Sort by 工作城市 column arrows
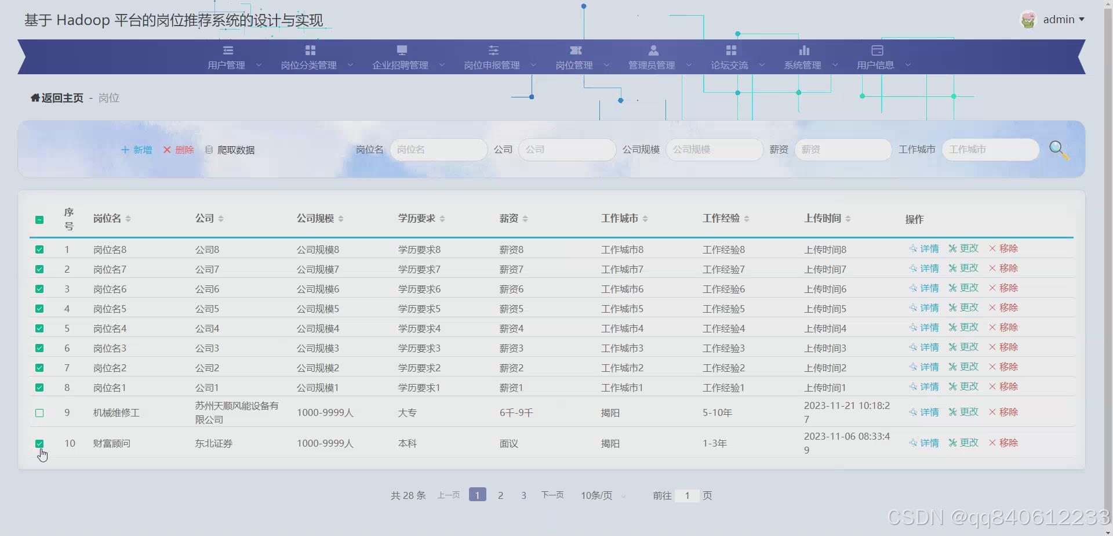 click(x=645, y=219)
